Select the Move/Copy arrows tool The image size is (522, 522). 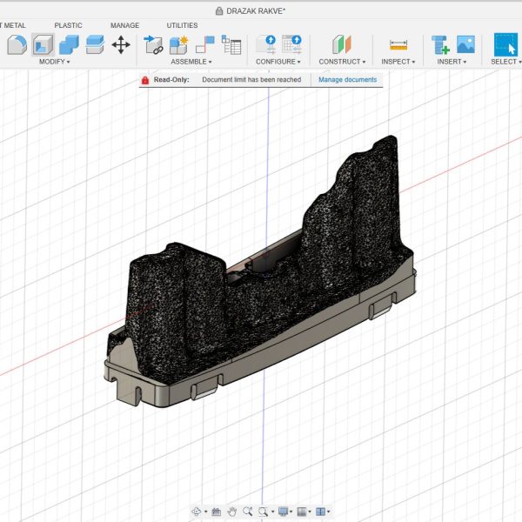coord(121,44)
